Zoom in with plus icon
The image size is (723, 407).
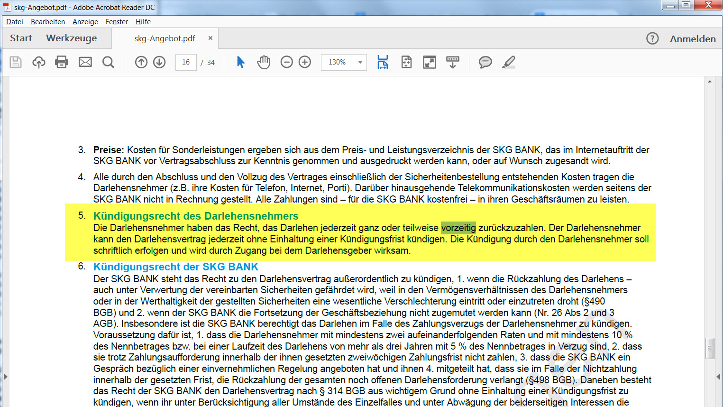click(305, 62)
